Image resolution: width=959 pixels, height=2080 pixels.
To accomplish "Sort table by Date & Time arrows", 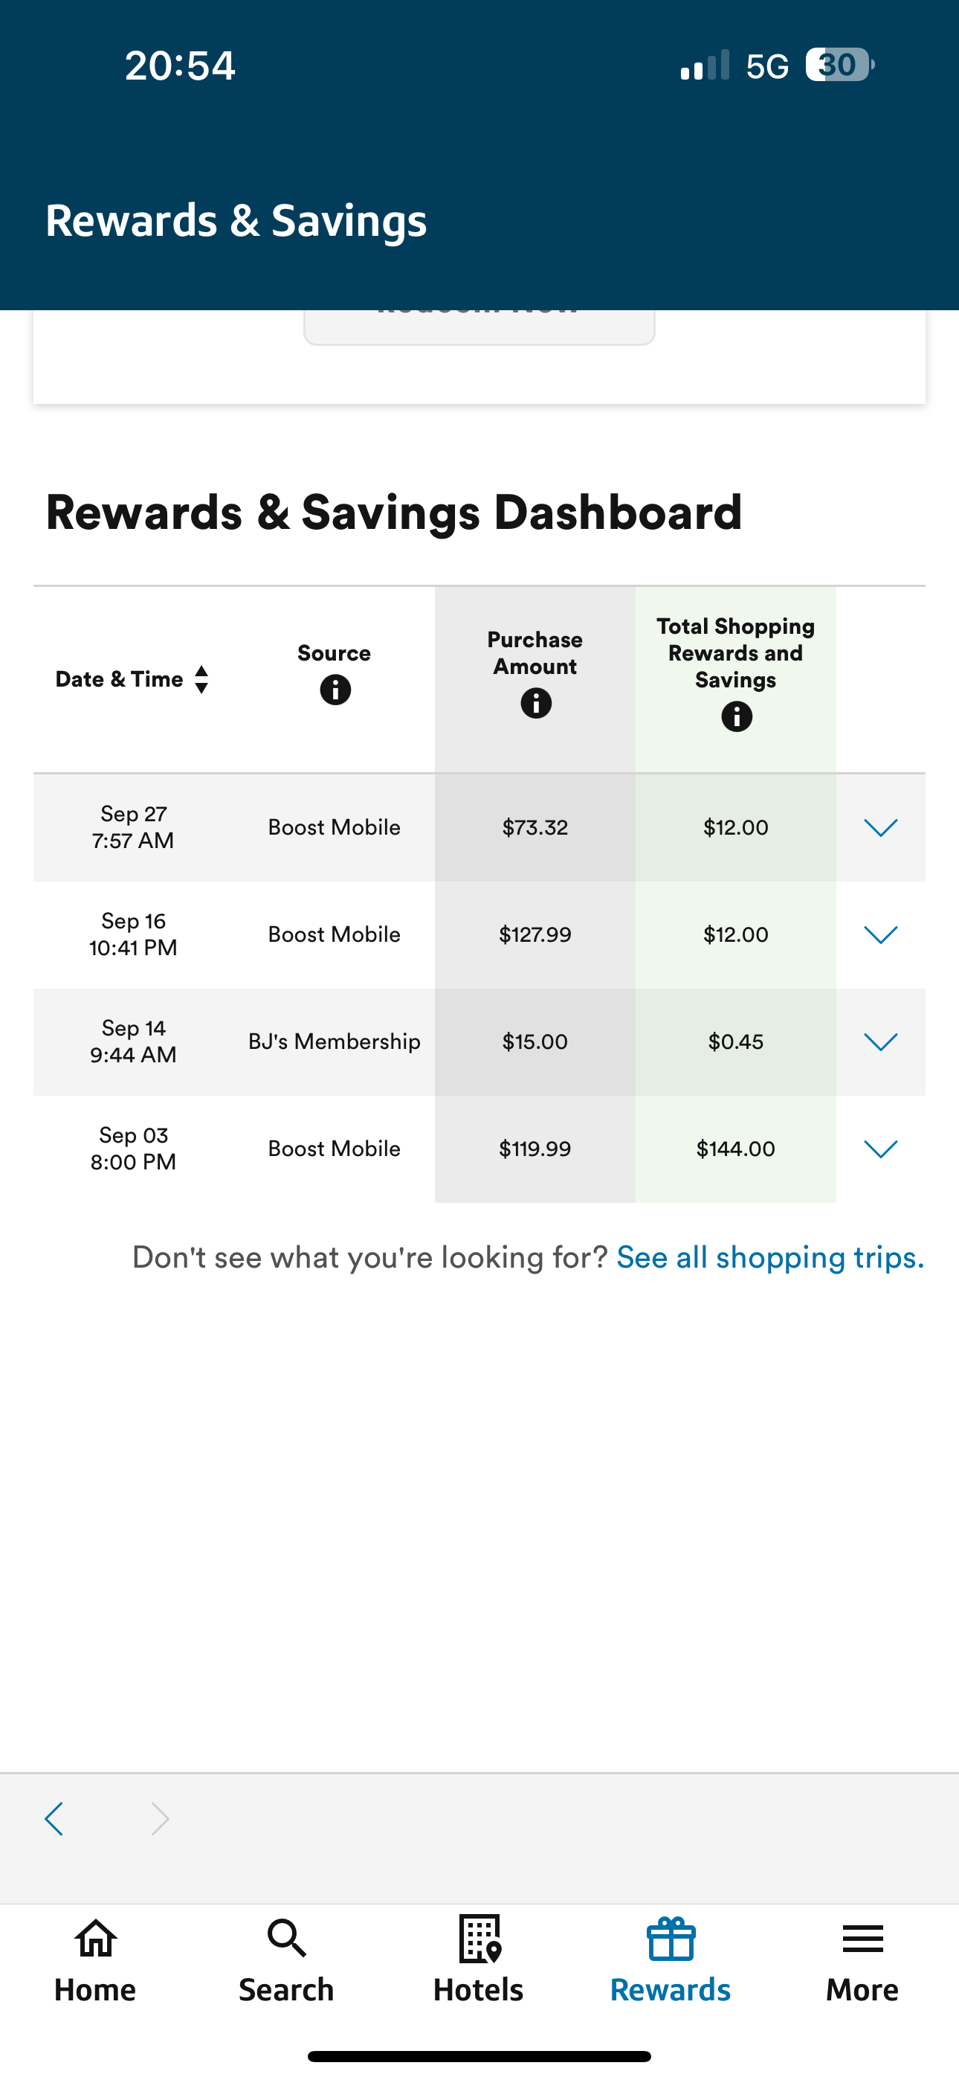I will 201,679.
